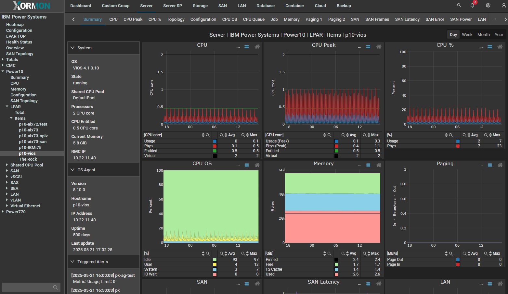Open the Dashboard top menu
Viewport: 508px width, 294px height.
[x=81, y=6]
